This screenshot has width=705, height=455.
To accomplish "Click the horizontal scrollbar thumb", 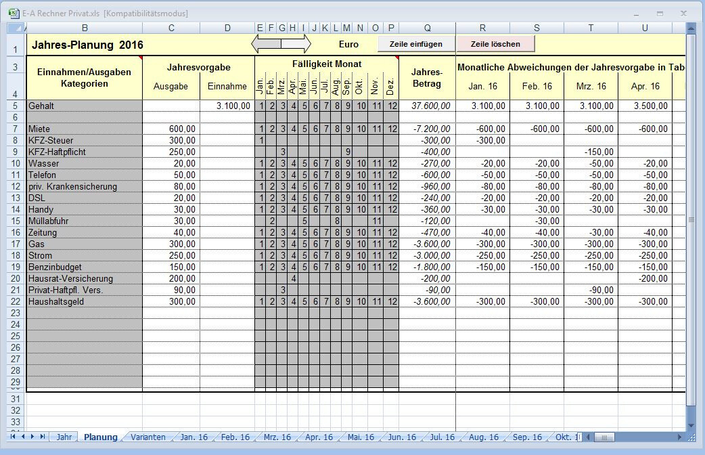I will [606, 437].
